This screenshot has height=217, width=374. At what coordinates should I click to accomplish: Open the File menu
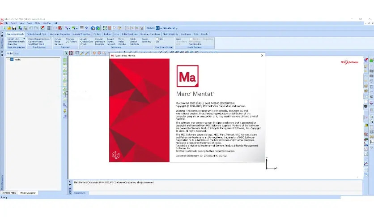[x=6, y=23]
